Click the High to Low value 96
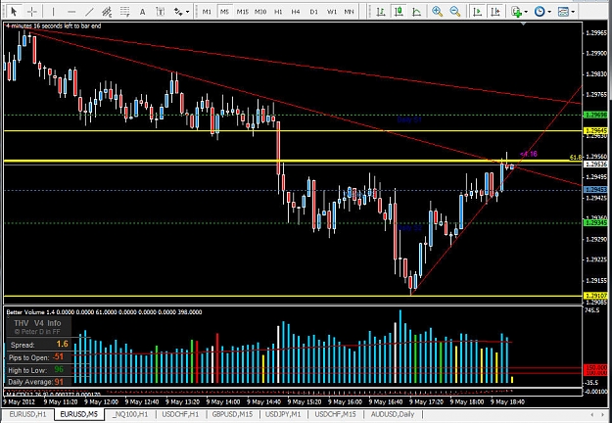The width and height of the screenshot is (612, 423). click(x=59, y=369)
